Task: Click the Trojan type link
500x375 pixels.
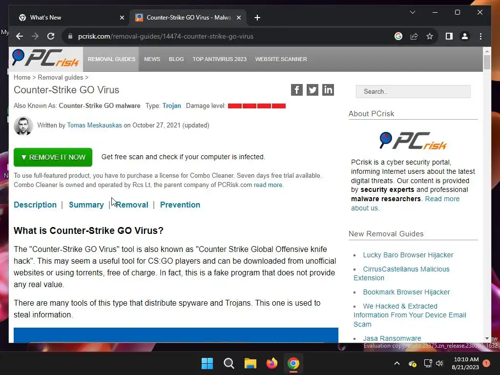Action: (171, 105)
